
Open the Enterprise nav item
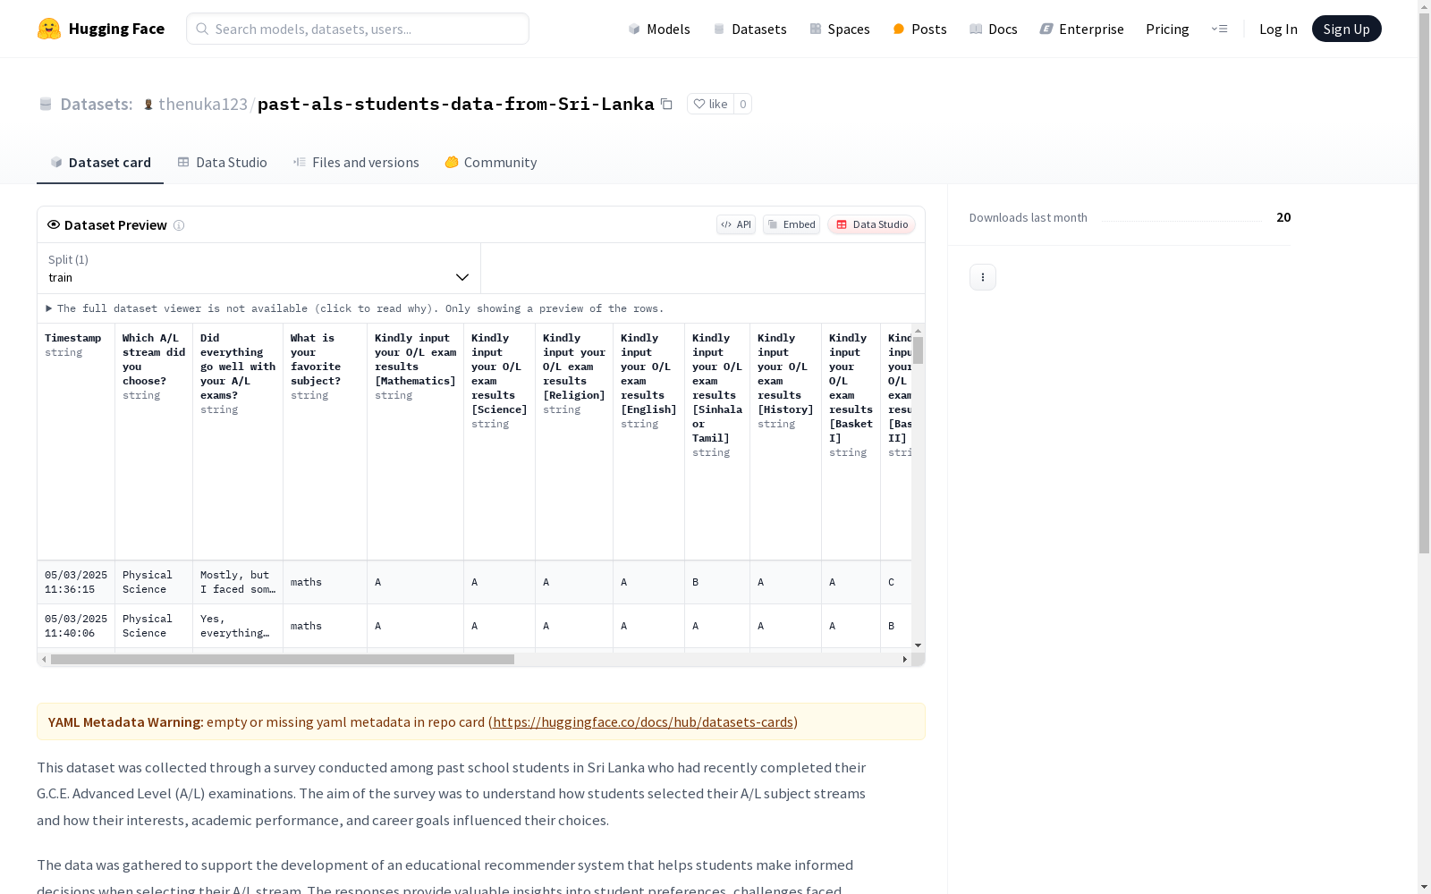[1081, 29]
